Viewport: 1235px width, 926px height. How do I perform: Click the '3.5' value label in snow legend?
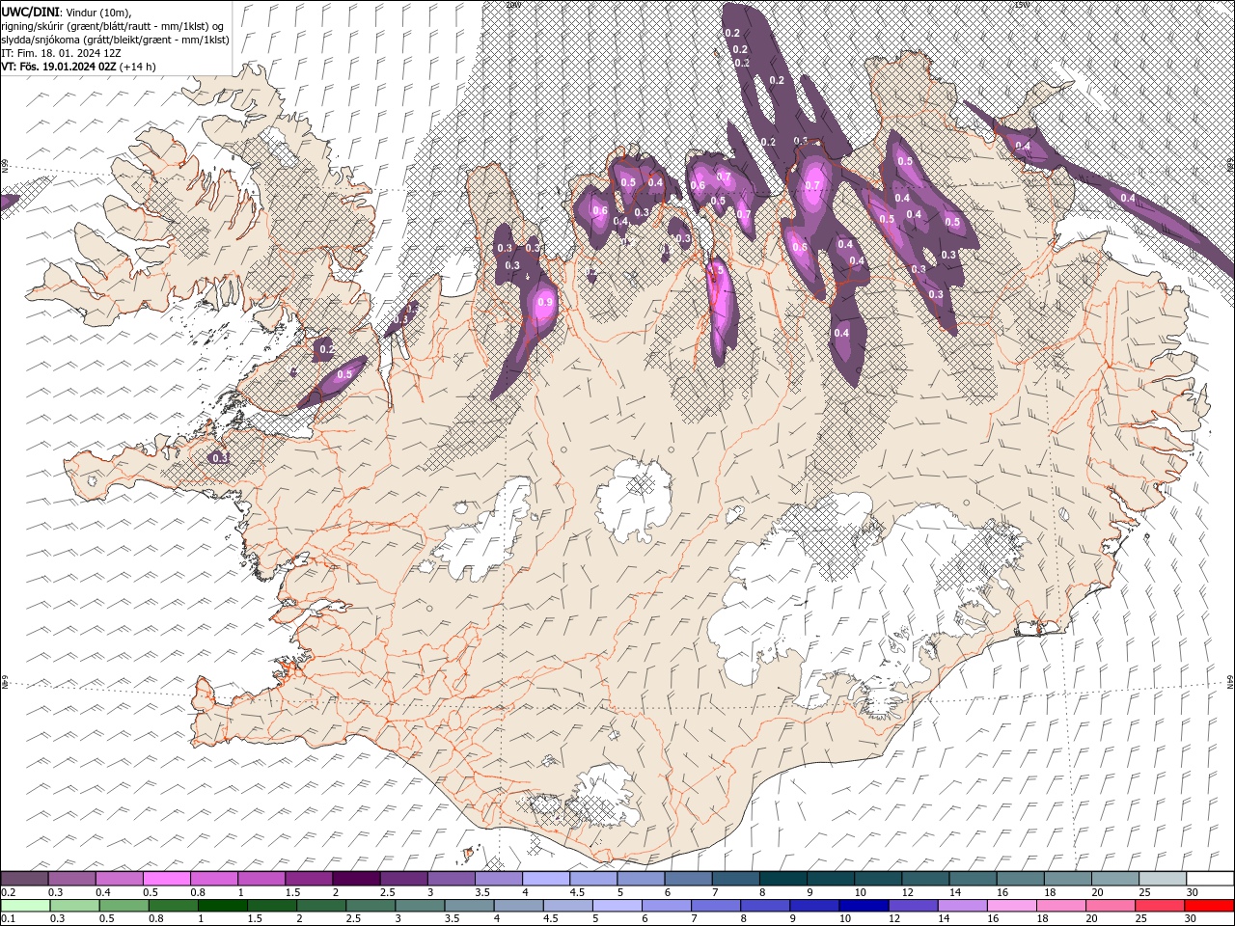click(x=482, y=892)
